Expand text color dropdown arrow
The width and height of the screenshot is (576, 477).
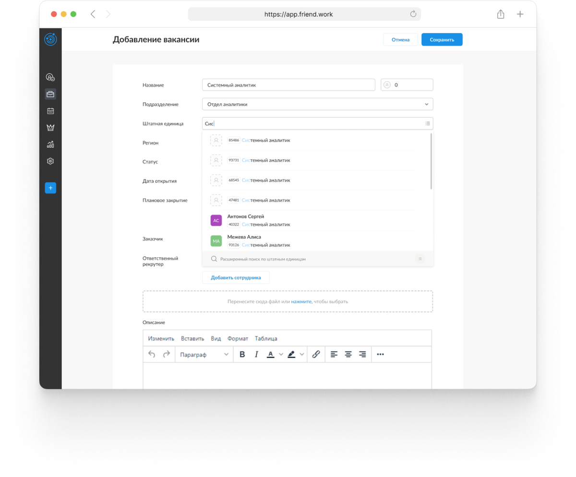click(x=281, y=354)
